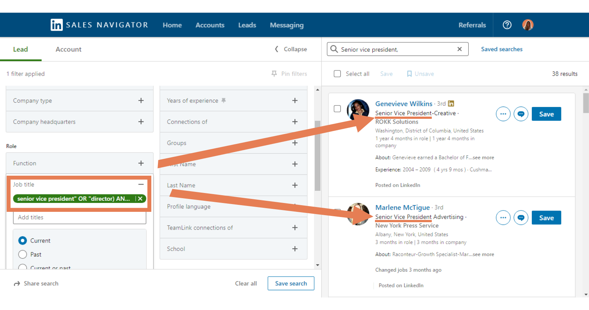Click the LinkedIn Sales Navigator logo
This screenshot has width=589, height=310.
click(x=99, y=25)
